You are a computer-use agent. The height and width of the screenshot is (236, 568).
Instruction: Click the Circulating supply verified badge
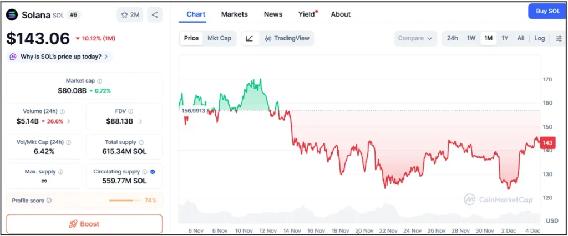[x=153, y=172]
